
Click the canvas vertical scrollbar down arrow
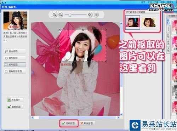[121, 114]
